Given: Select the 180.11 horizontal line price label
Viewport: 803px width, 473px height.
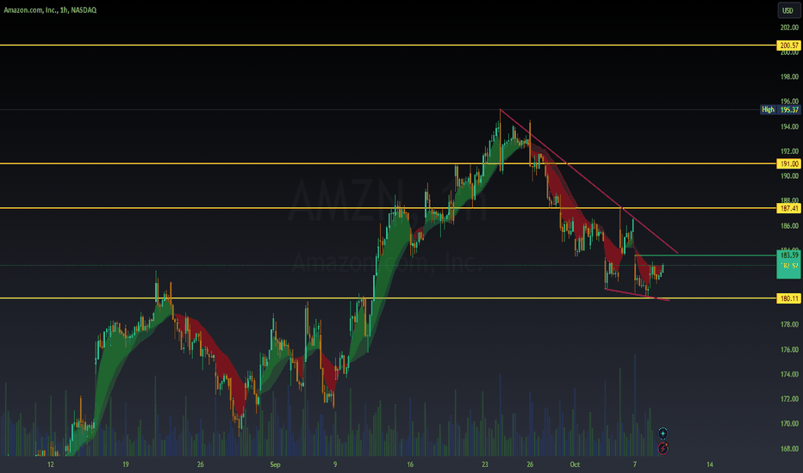Looking at the screenshot, I should [788, 298].
